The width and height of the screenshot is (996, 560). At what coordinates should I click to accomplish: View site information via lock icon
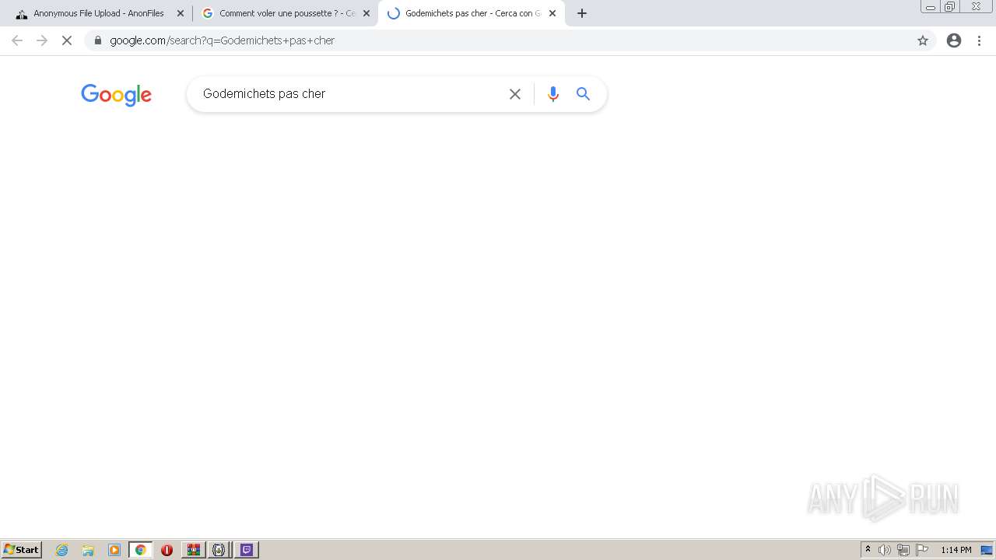pos(97,40)
